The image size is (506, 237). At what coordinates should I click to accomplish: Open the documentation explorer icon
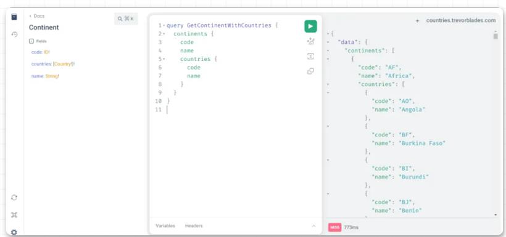pyautogui.click(x=14, y=17)
